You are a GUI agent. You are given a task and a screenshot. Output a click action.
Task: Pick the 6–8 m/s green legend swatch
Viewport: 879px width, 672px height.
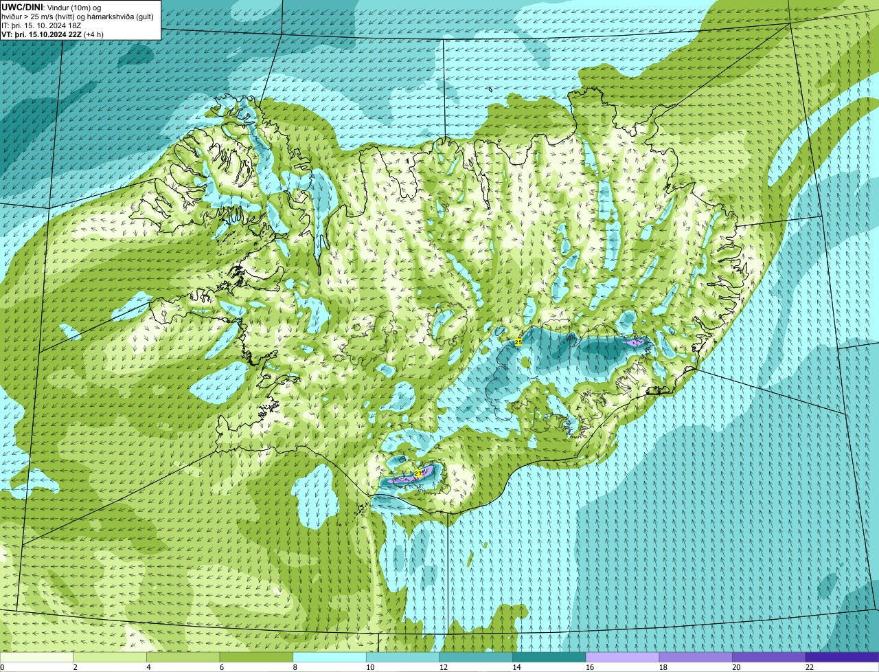coord(256,657)
